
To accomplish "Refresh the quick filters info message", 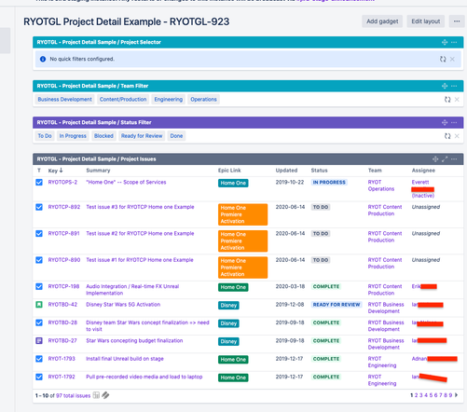I will (x=443, y=59).
